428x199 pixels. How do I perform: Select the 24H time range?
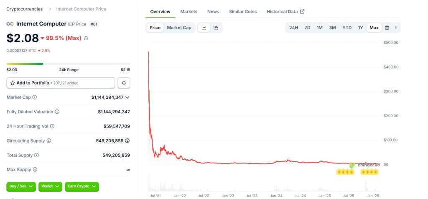click(294, 28)
